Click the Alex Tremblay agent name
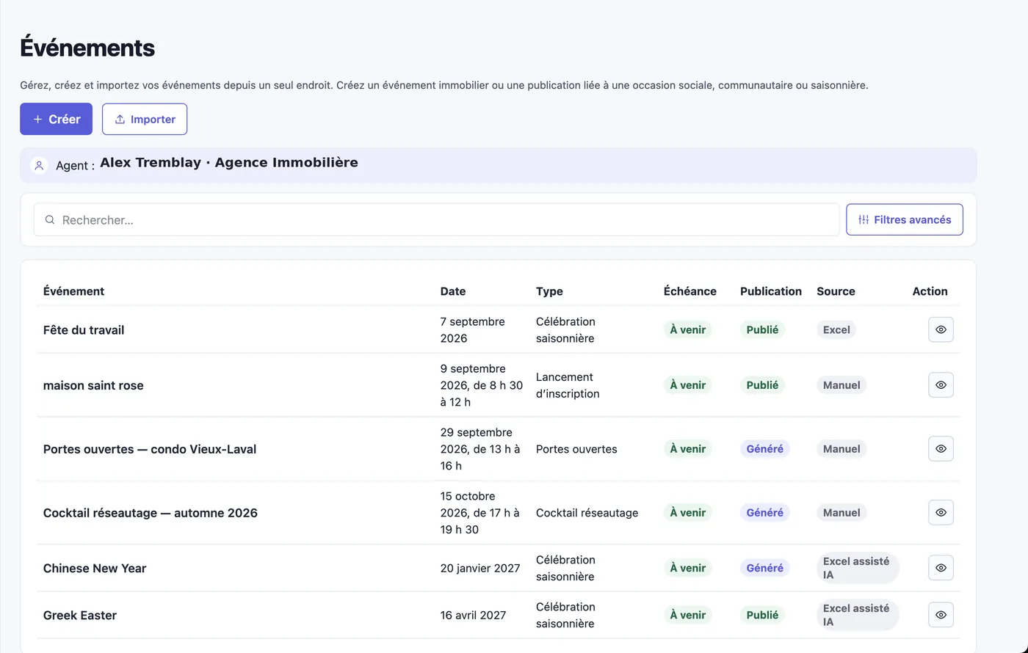This screenshot has height=653, width=1028. (150, 163)
